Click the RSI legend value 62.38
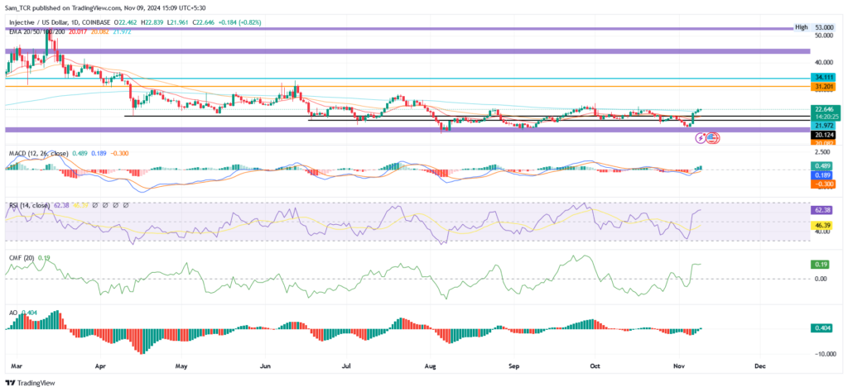Image resolution: width=848 pixels, height=392 pixels. tap(62, 205)
